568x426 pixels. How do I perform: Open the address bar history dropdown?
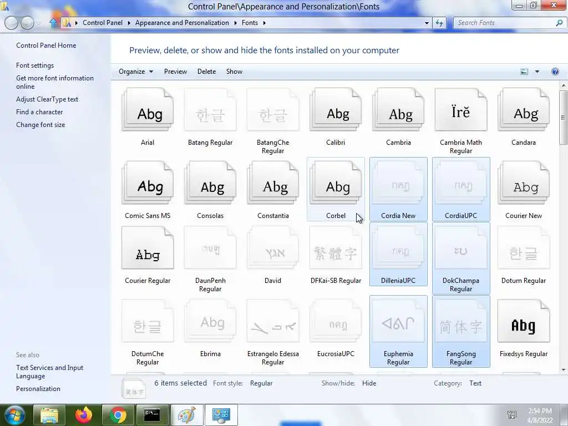click(427, 23)
